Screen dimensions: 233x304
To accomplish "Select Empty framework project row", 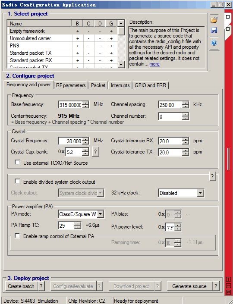I will pyautogui.click(x=62, y=31).
